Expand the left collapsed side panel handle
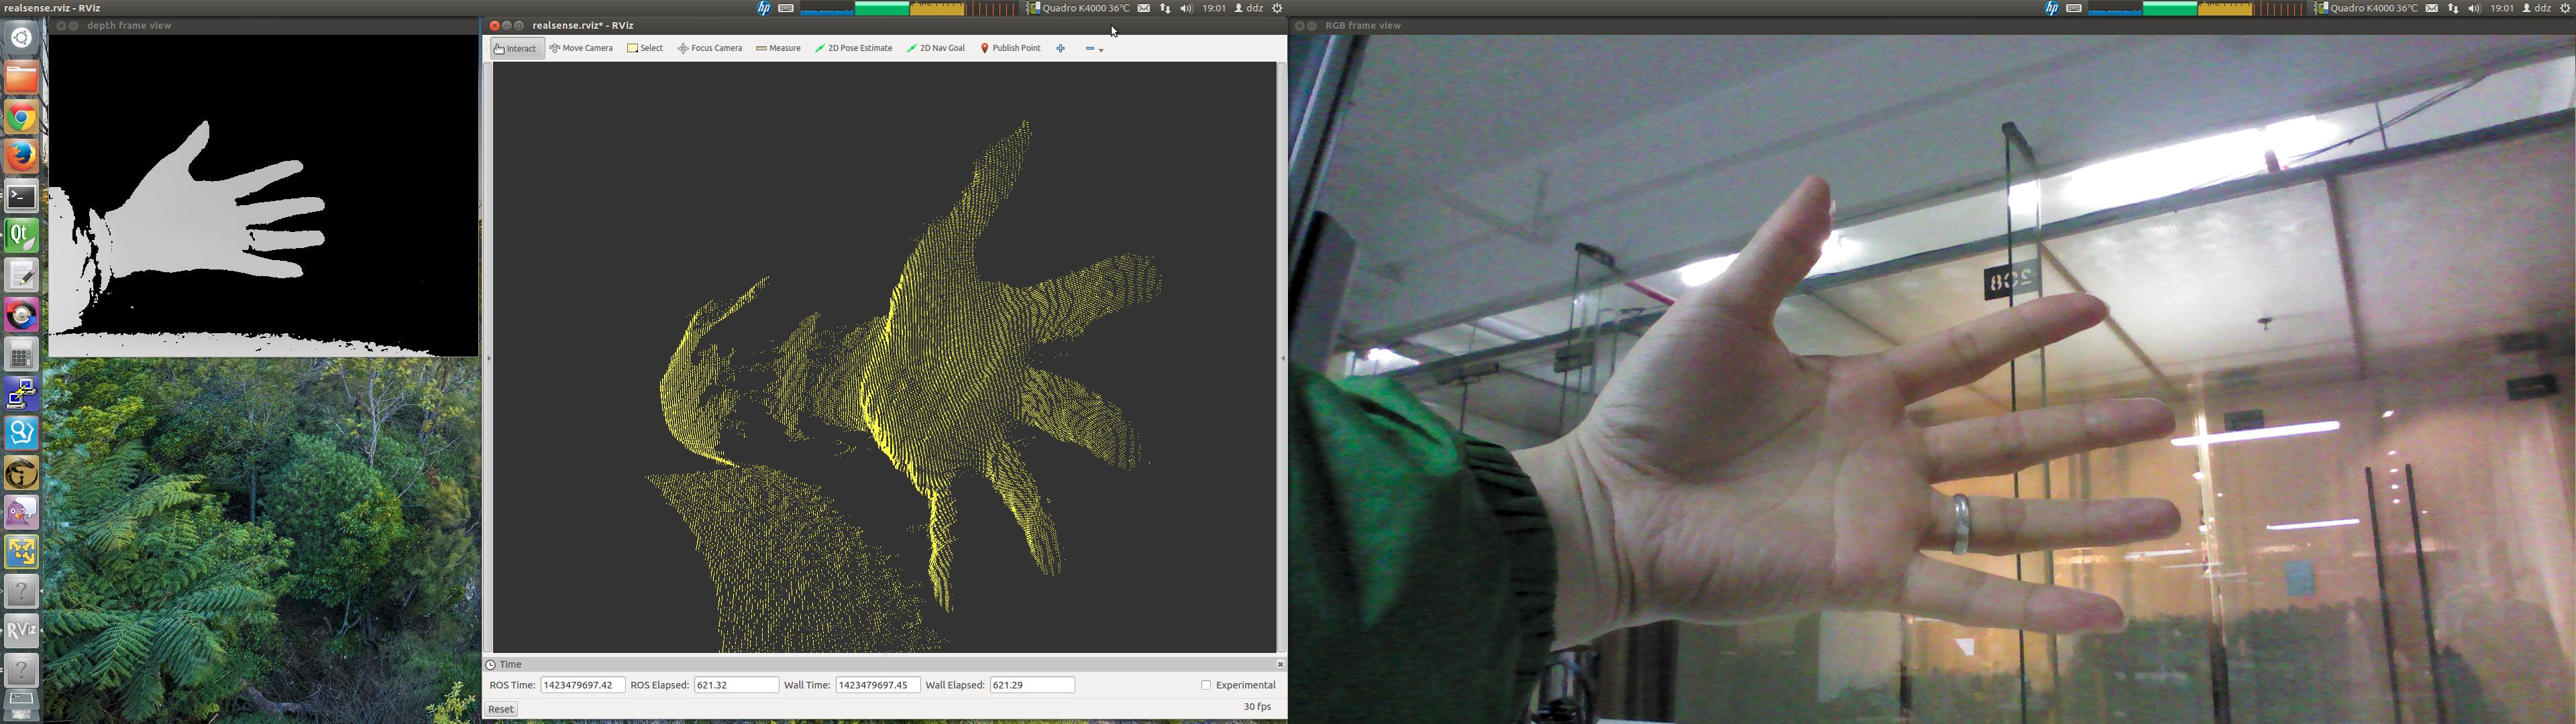Viewport: 2576px width, 724px height. tap(489, 358)
